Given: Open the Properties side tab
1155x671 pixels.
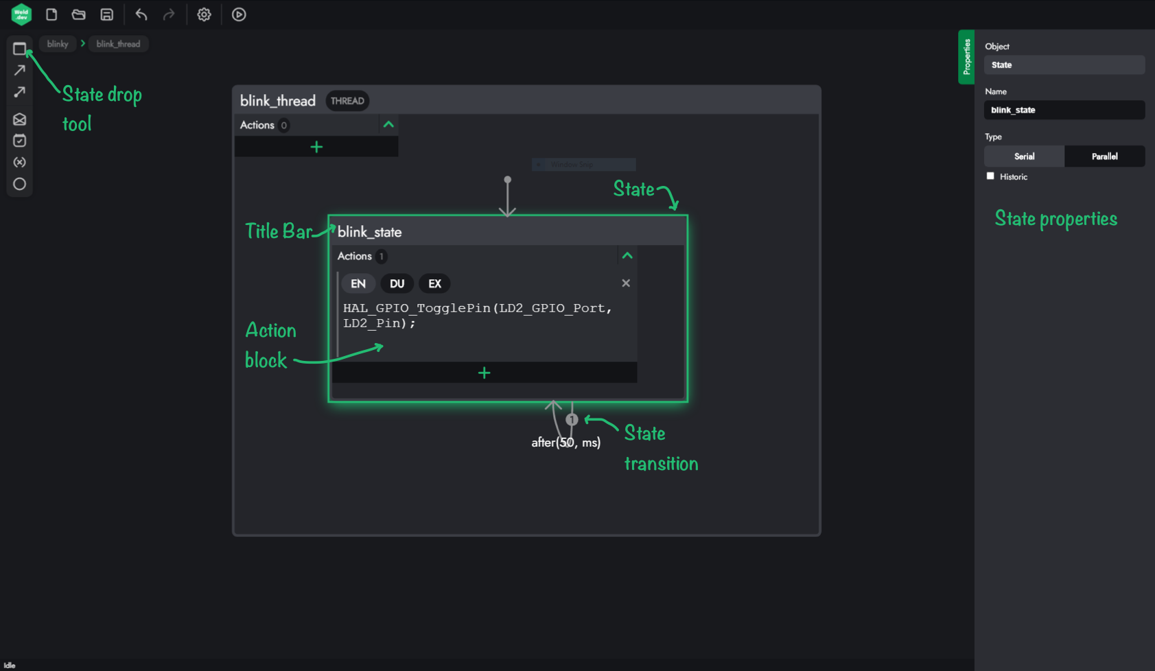Looking at the screenshot, I should [966, 57].
